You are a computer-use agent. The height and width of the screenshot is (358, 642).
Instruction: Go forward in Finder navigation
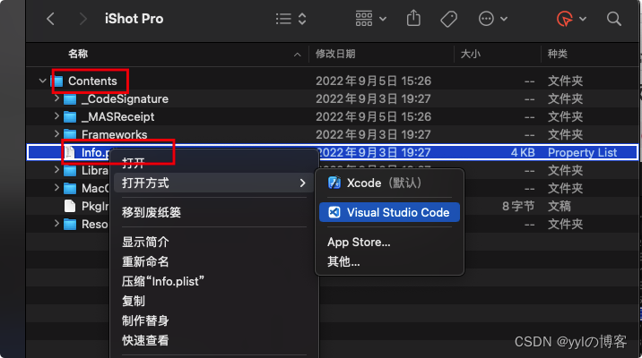click(83, 19)
